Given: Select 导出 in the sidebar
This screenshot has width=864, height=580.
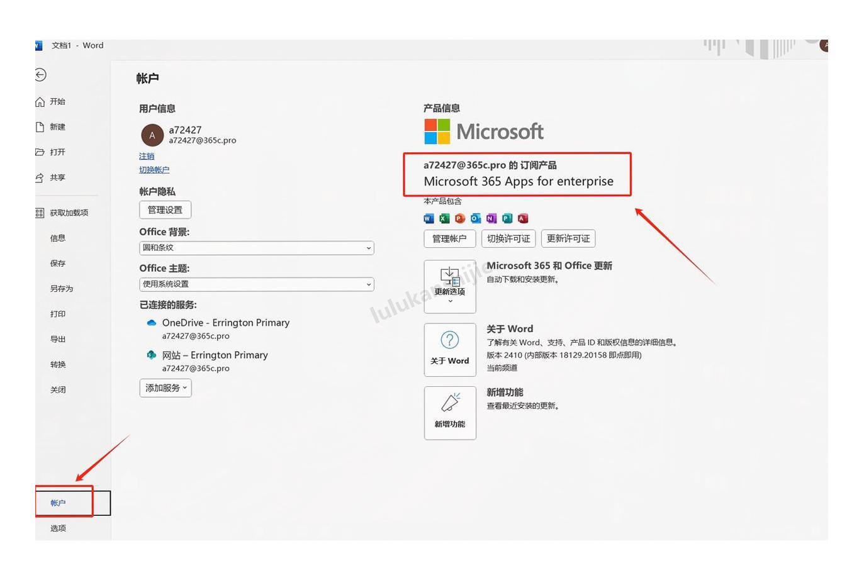Looking at the screenshot, I should click(58, 339).
